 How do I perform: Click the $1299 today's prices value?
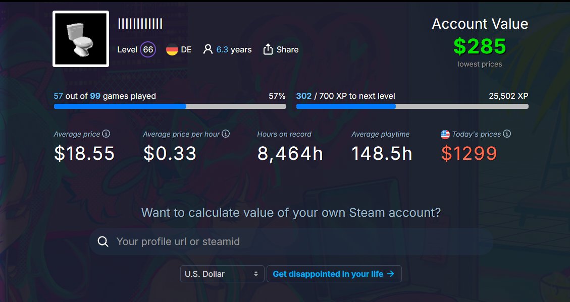[469, 153]
